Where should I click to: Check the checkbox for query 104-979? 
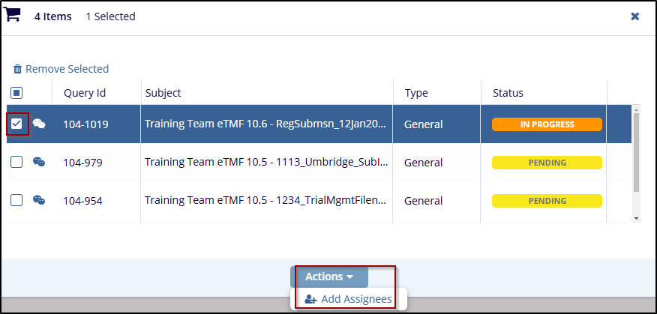click(x=16, y=162)
